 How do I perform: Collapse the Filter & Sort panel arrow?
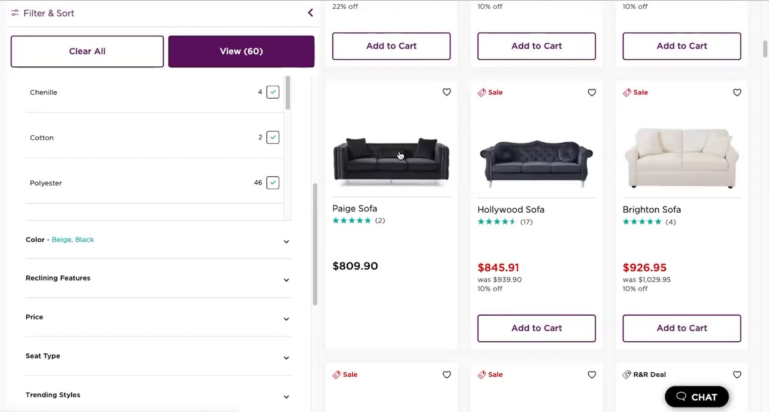pos(311,13)
